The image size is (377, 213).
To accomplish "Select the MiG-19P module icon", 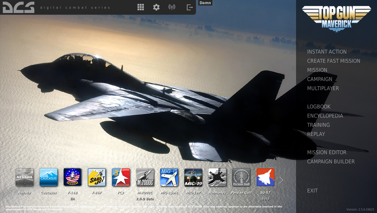I will click(x=193, y=177).
